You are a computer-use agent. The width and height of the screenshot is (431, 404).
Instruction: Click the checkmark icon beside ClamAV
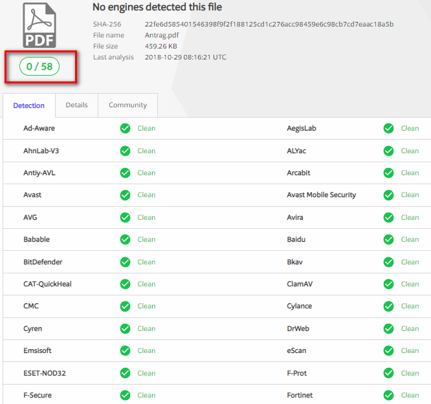pos(388,284)
